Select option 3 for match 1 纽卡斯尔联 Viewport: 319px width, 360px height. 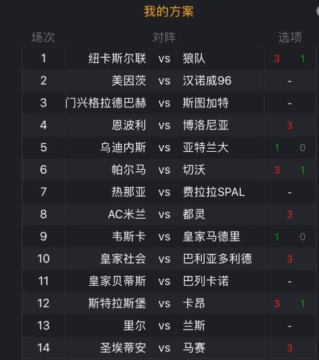click(277, 59)
